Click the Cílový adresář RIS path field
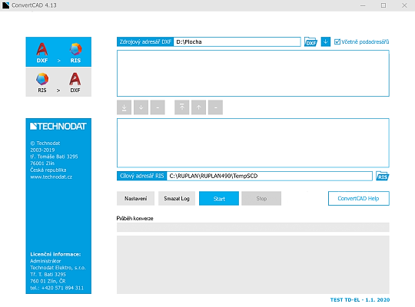The width and height of the screenshot is (415, 307). pyautogui.click(x=270, y=176)
